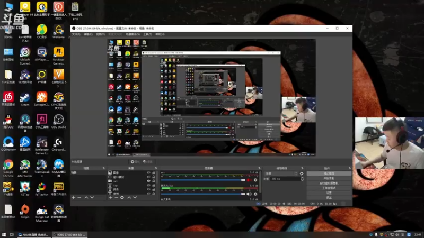Lock the image source row
The width and height of the screenshot is (424, 238).
coord(154,173)
